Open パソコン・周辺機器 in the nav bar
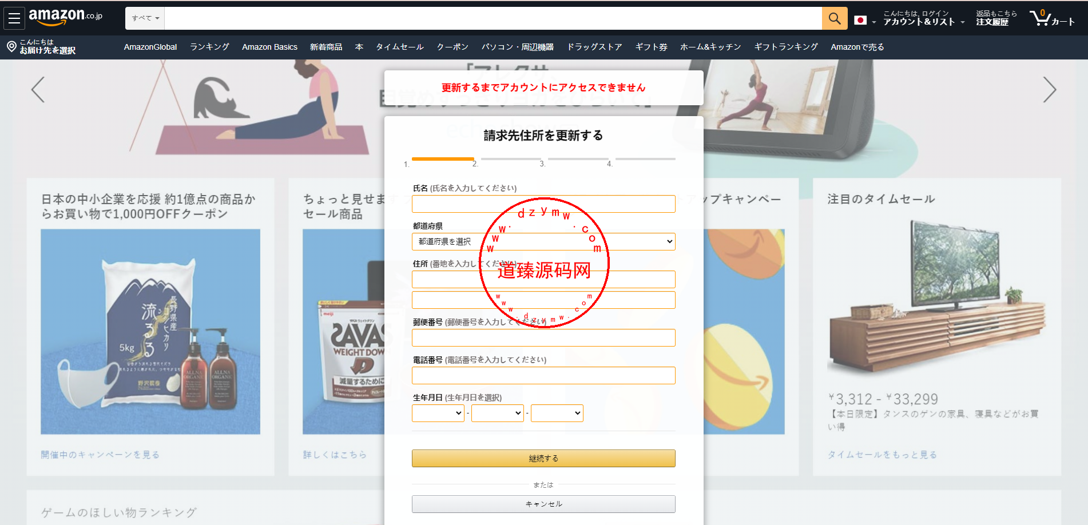1088x525 pixels. coord(518,47)
